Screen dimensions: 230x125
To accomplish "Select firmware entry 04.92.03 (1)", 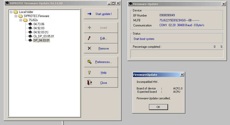I will coord(41,32).
